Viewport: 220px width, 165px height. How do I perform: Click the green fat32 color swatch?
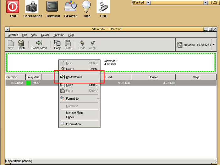[29, 83]
